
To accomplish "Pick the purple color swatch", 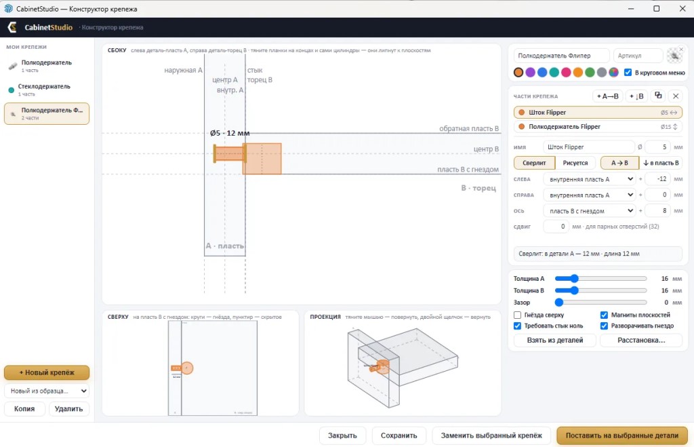I will click(x=530, y=72).
